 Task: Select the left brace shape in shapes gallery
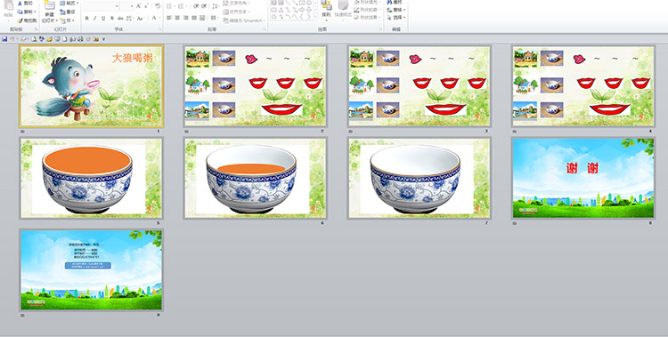[x=302, y=17]
